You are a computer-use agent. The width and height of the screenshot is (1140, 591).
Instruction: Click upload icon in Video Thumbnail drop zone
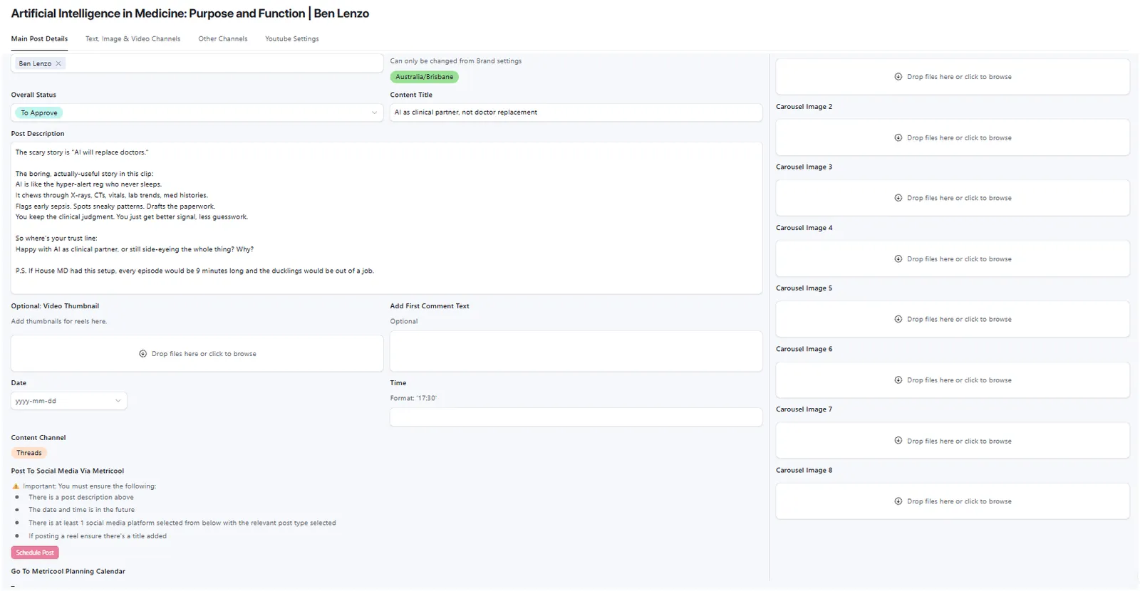tap(143, 354)
